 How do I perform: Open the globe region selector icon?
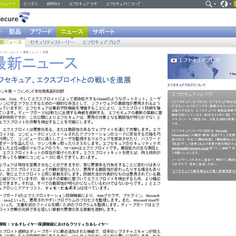pos(224,4)
